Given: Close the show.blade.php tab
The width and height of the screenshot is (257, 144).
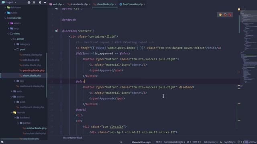Looking at the screenshot, I should coord(115,4).
